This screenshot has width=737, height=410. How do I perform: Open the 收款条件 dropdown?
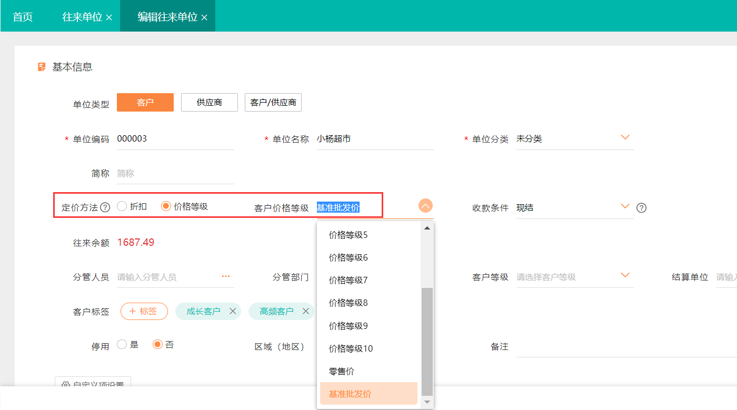[625, 206]
